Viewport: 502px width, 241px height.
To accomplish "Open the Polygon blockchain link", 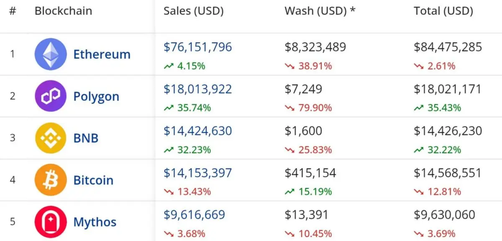I will [96, 96].
